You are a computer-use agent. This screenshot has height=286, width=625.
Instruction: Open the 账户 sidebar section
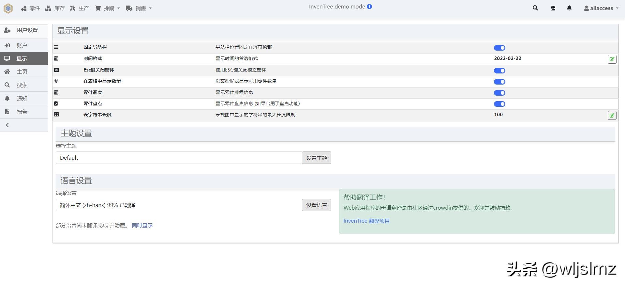(x=22, y=45)
